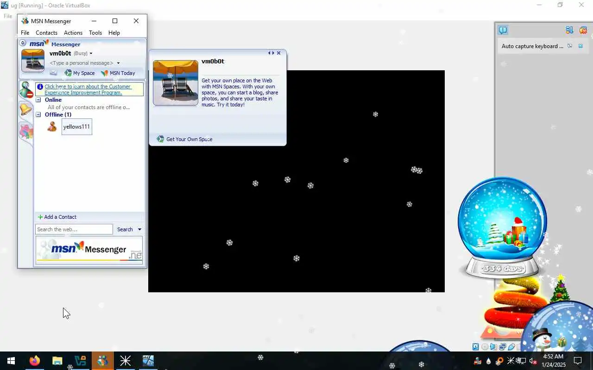Screen dimensions: 593x370
Task: Open the Help menu in Messenger
Action: 114,33
